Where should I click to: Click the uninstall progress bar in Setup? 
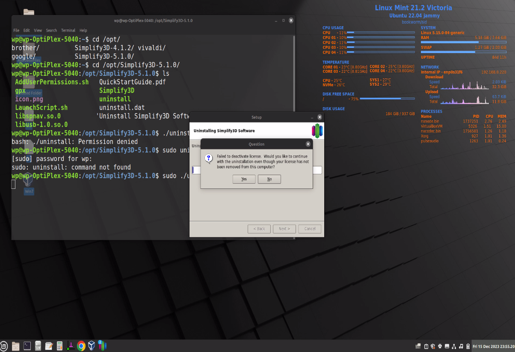pos(257,170)
